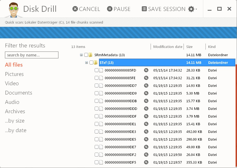Check the box next to file 00000000000085FE

pyautogui.click(x=97, y=78)
